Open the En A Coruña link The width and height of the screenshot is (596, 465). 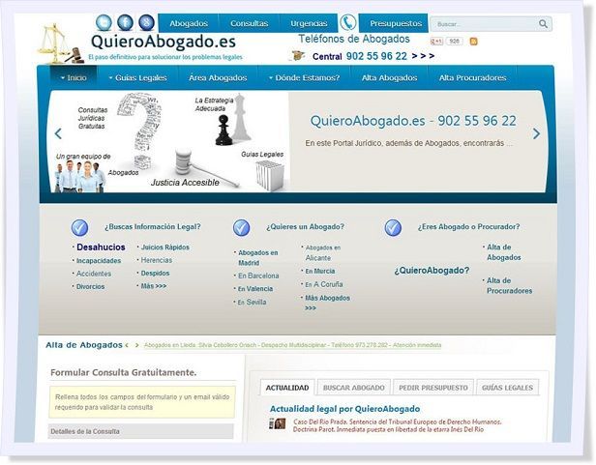[x=324, y=284]
